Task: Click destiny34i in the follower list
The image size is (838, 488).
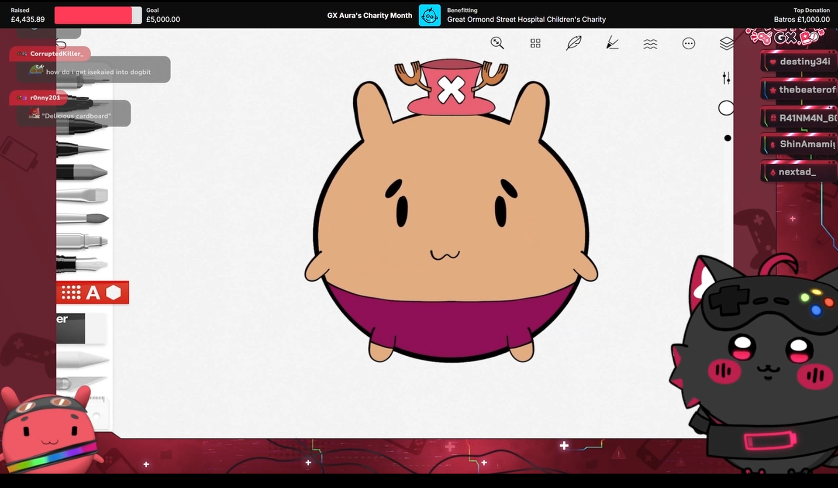Action: click(x=800, y=62)
